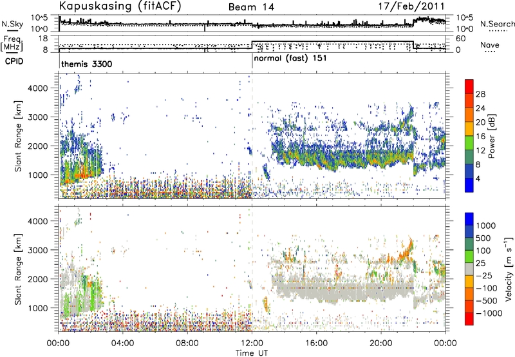Click the blue bottom swatch on the Power colorbar
The width and height of the screenshot is (515, 357).
click(x=469, y=185)
